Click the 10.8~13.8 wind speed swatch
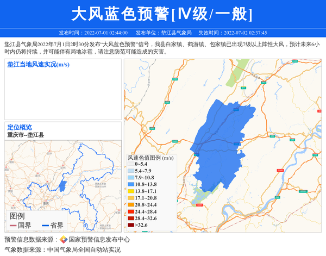 [130, 184]
